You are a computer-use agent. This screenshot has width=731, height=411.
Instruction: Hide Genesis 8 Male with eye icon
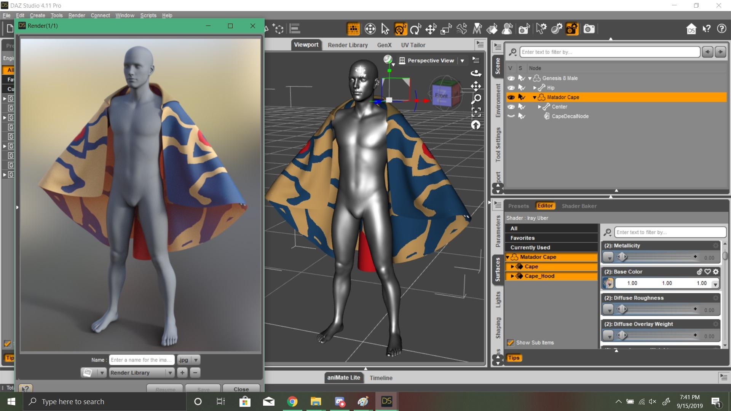click(x=511, y=78)
